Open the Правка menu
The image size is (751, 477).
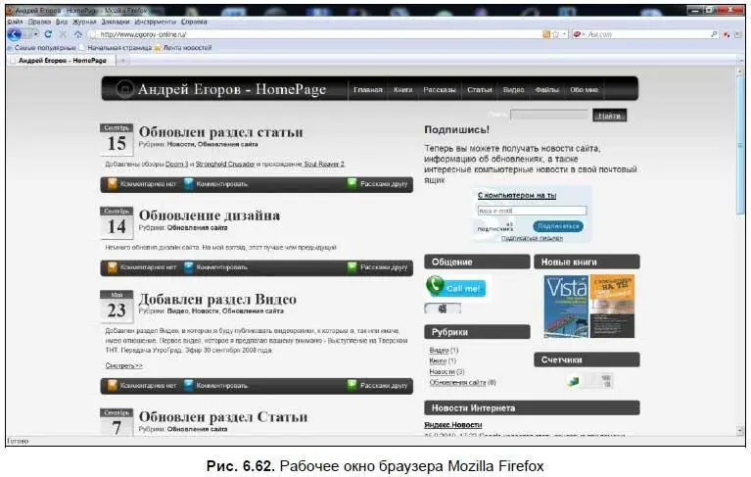[39, 22]
